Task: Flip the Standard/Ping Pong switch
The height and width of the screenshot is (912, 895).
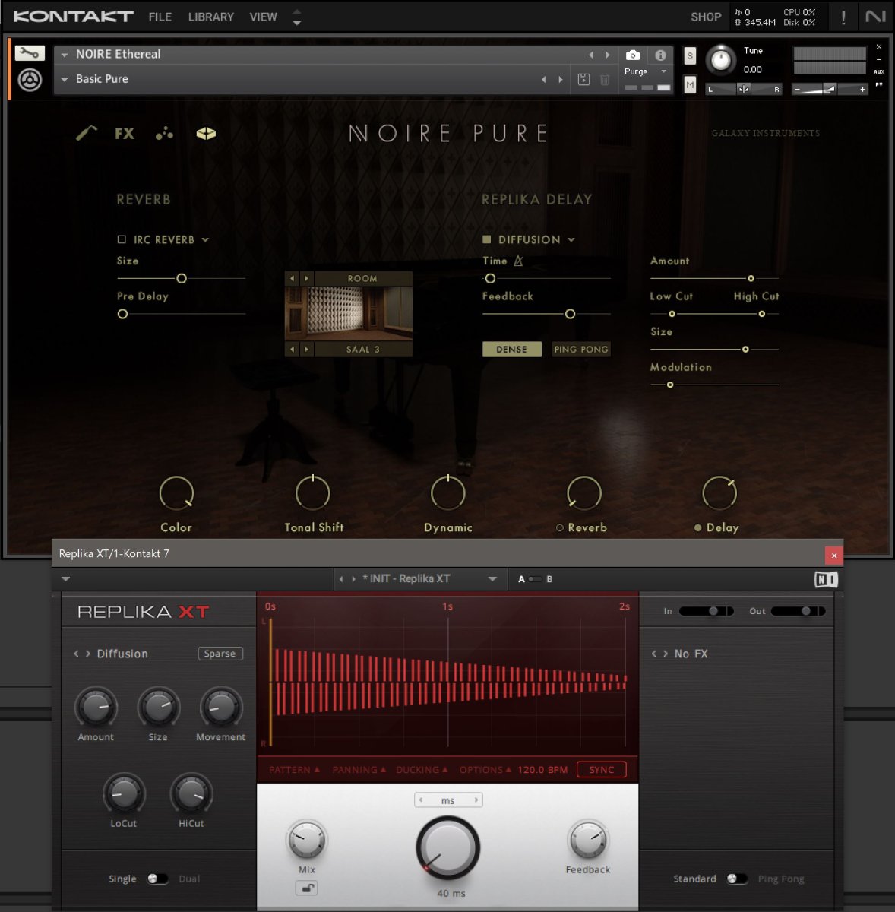Action: click(736, 879)
